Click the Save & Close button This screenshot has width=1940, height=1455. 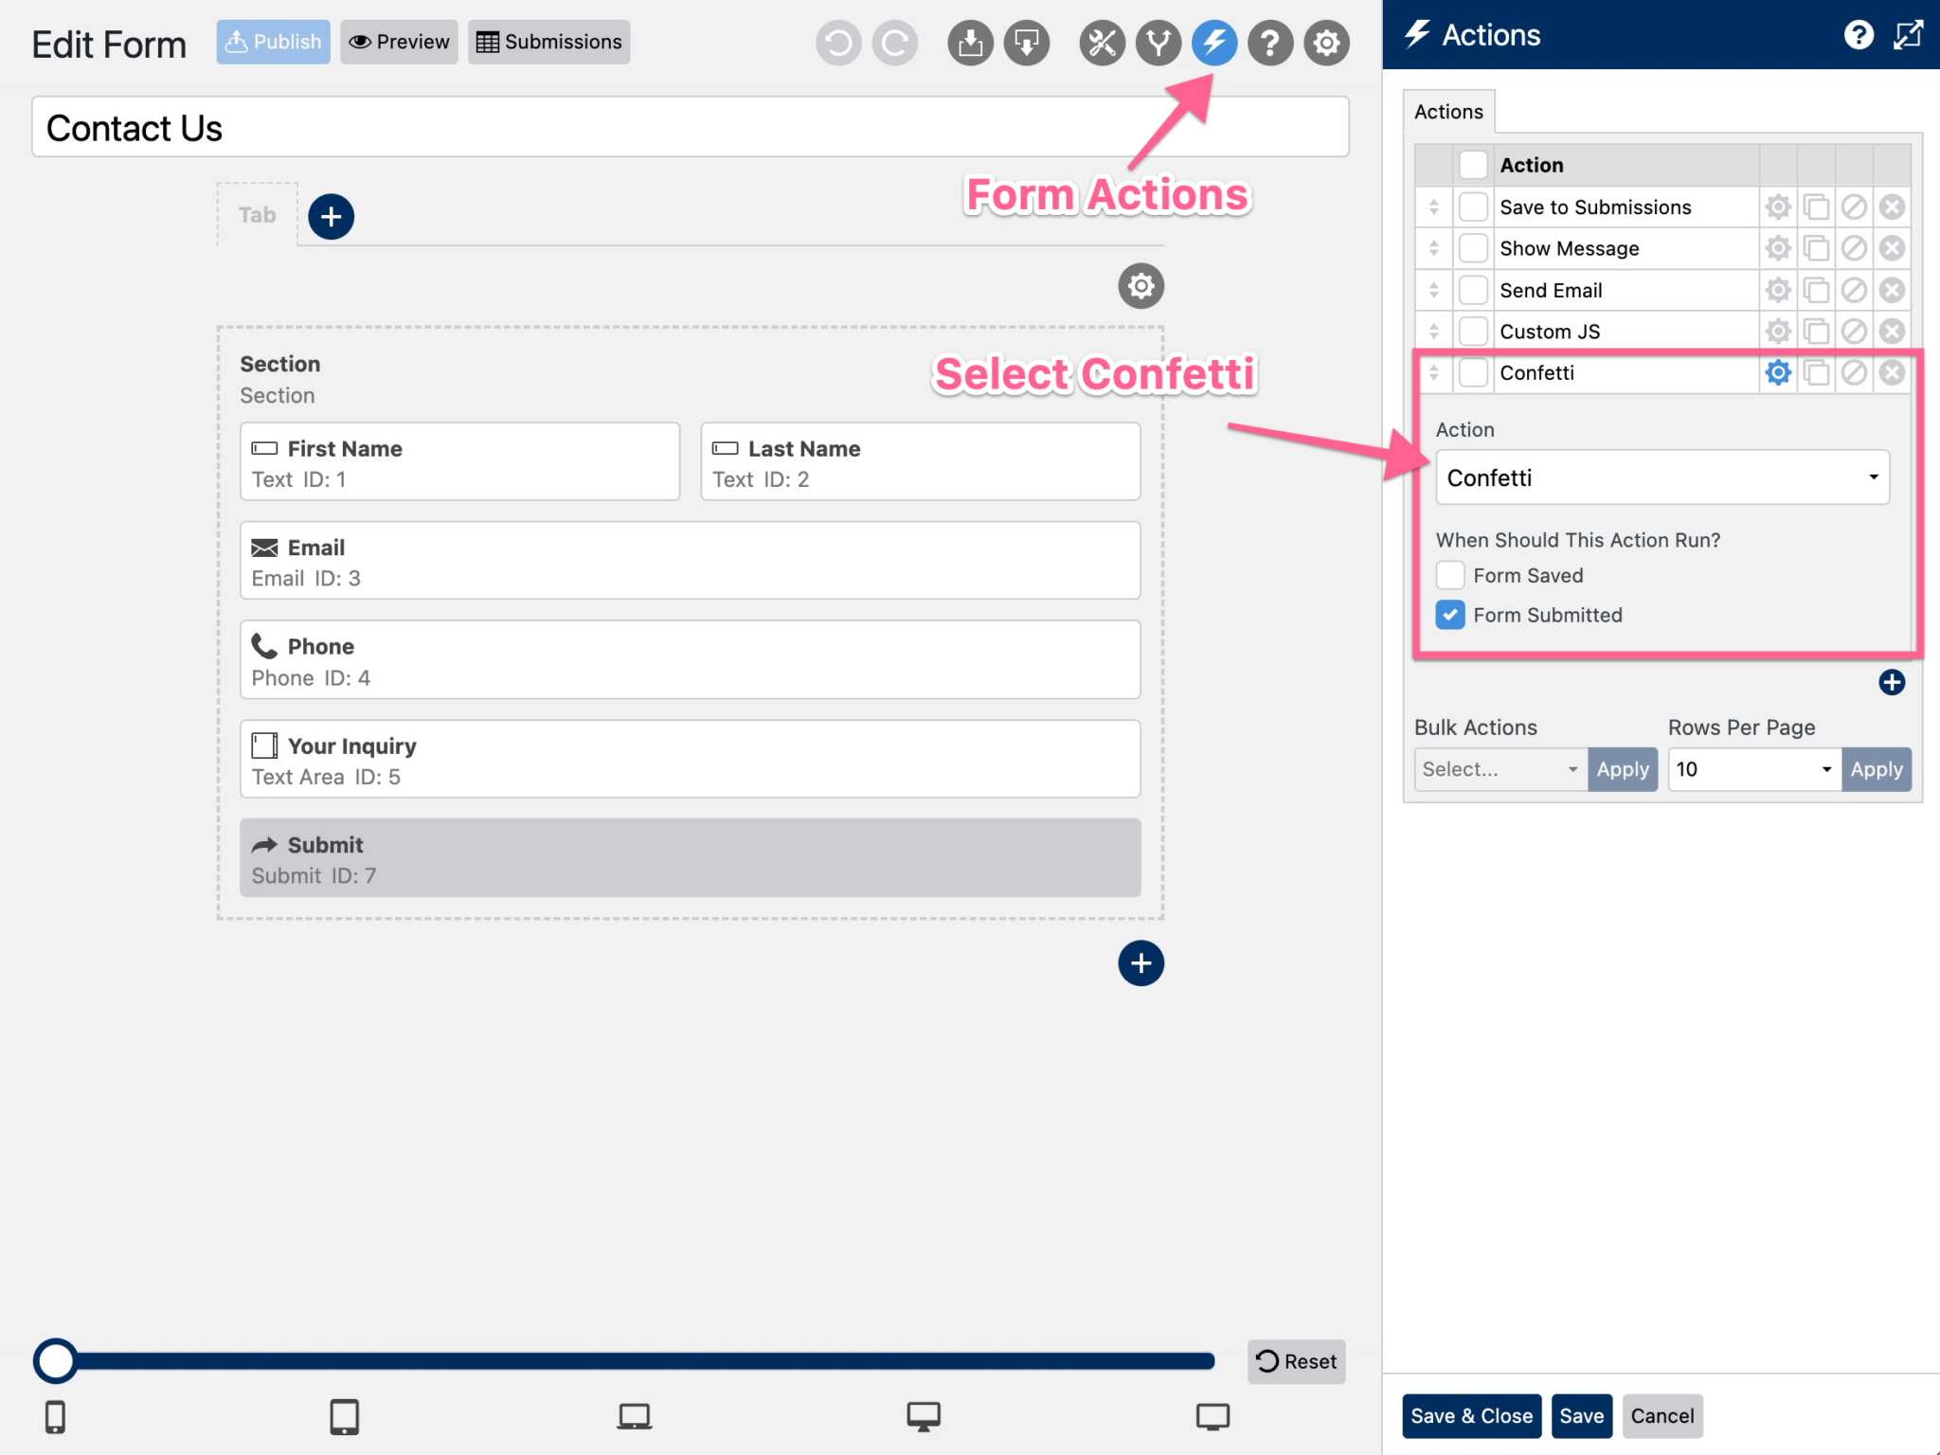point(1471,1415)
